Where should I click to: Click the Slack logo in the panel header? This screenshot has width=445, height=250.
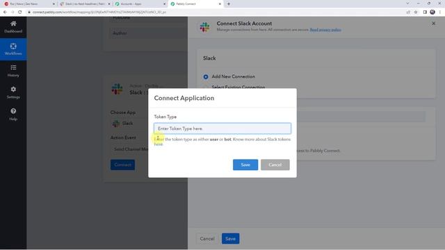coord(204,27)
